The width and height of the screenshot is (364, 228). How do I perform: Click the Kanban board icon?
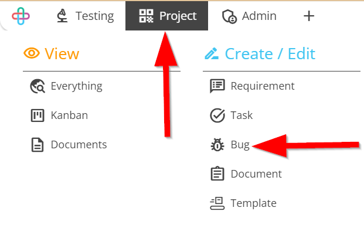[x=38, y=115]
